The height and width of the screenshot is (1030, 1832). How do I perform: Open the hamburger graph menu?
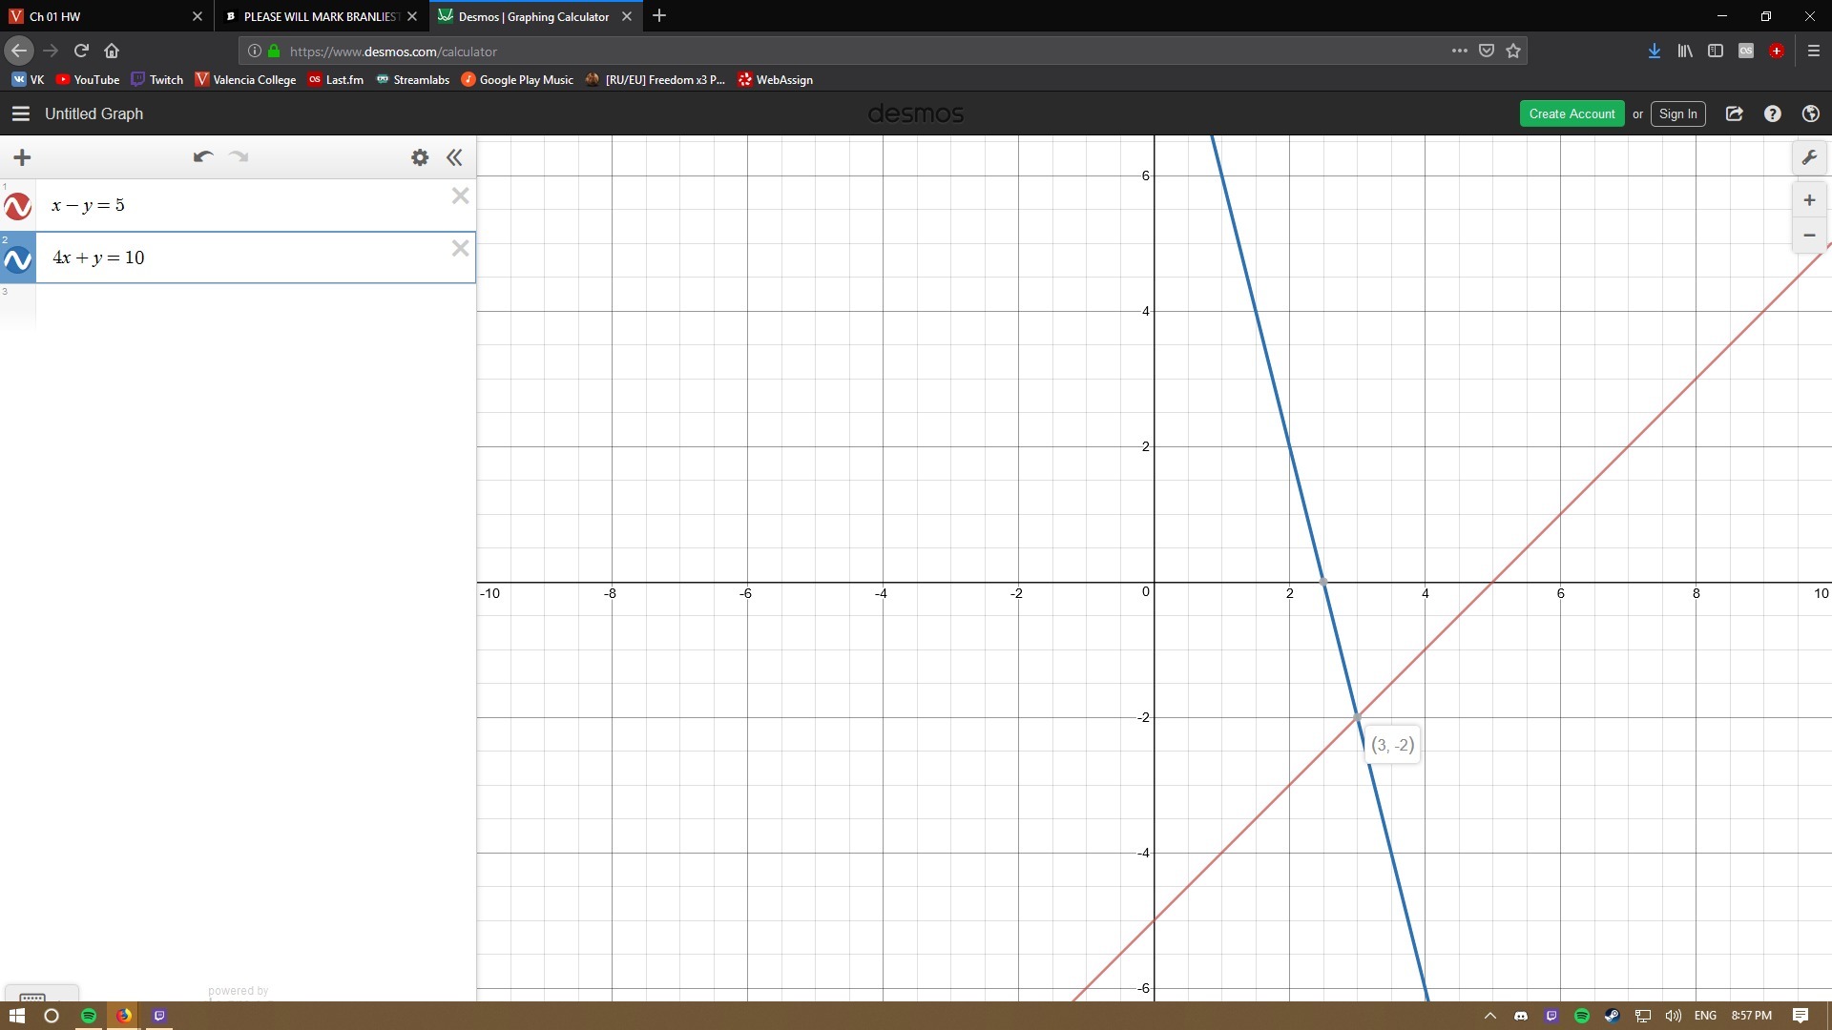20,113
